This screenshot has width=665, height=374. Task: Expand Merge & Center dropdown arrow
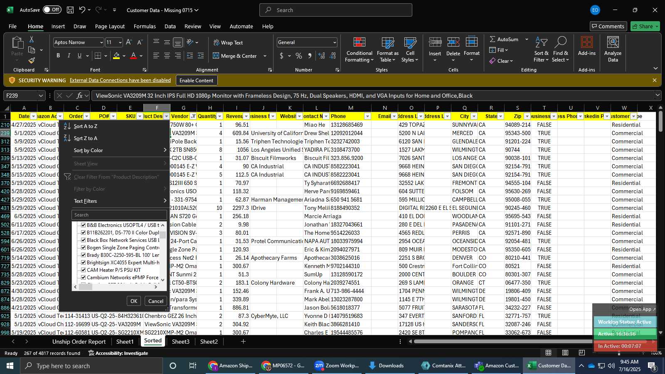[x=265, y=56]
